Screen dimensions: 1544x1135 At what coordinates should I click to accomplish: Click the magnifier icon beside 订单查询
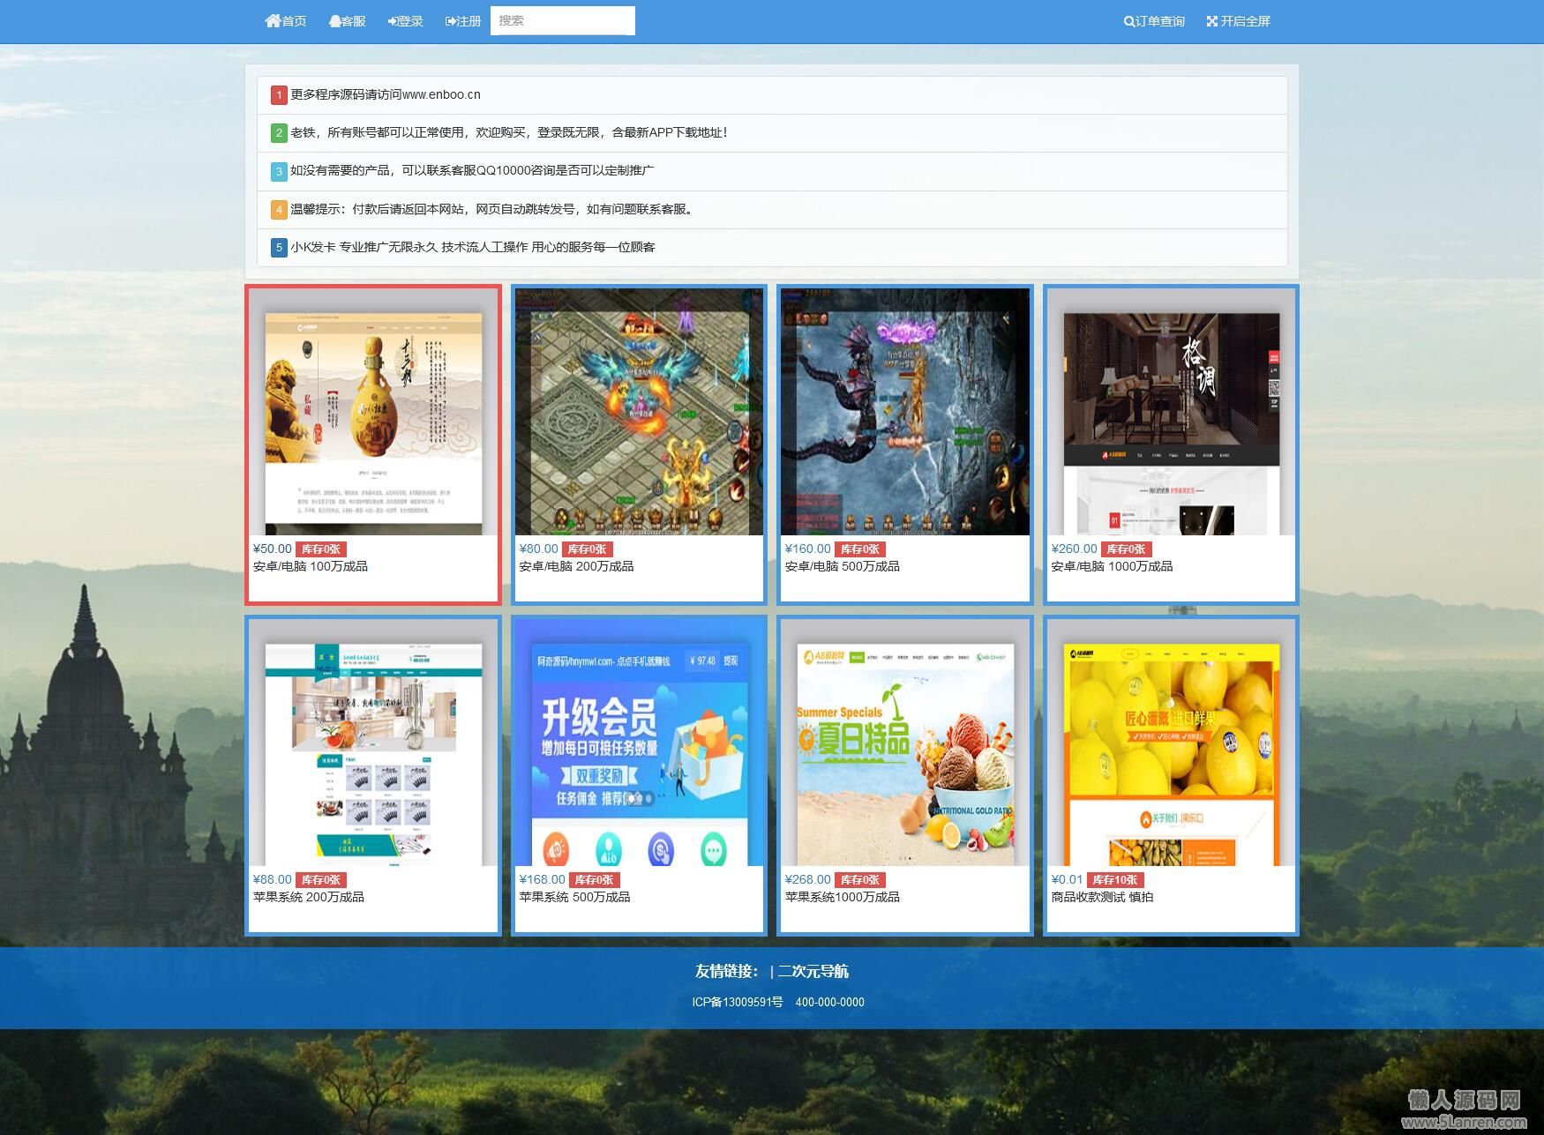[x=1129, y=21]
